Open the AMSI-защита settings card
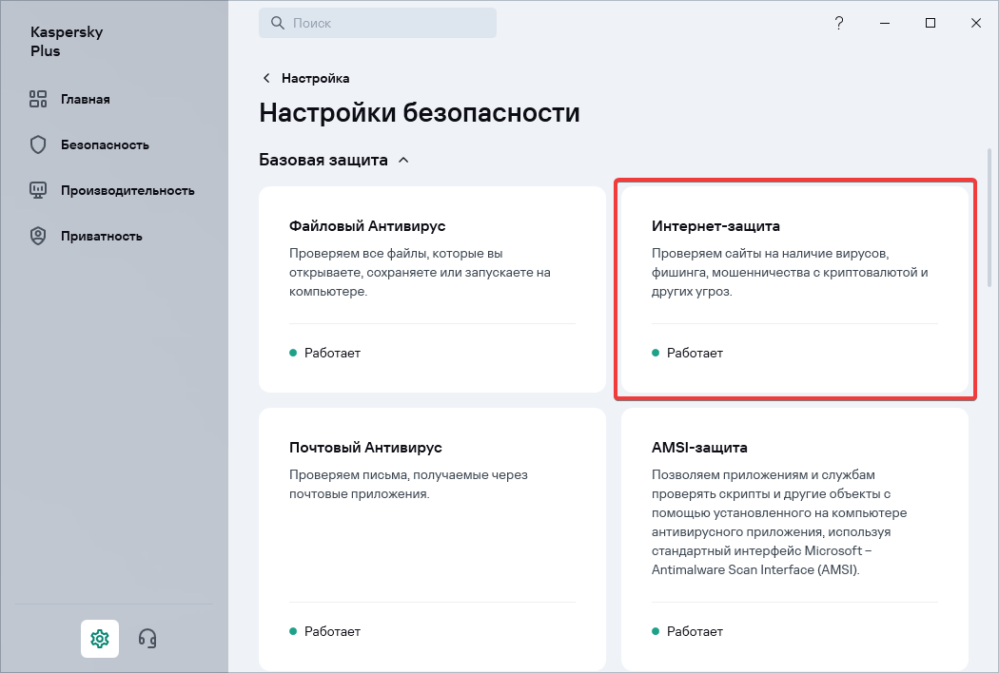Image resolution: width=999 pixels, height=673 pixels. click(793, 539)
